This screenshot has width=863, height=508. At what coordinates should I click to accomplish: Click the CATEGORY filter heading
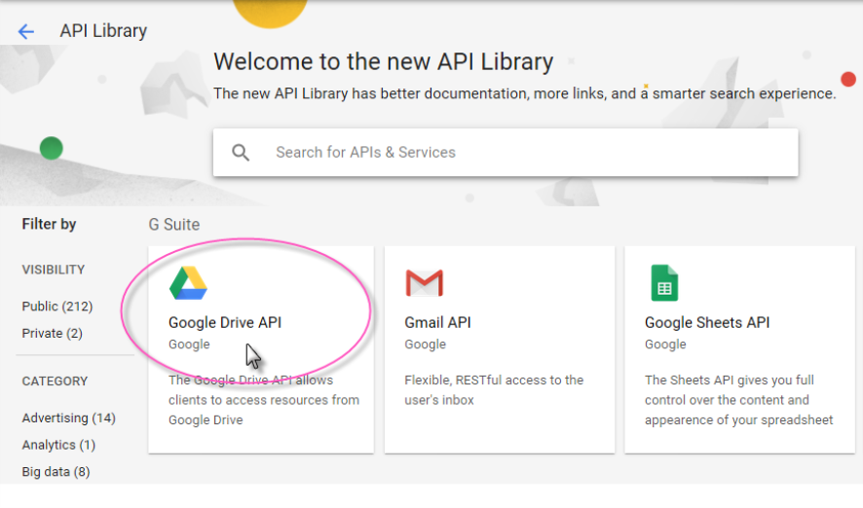coord(55,381)
